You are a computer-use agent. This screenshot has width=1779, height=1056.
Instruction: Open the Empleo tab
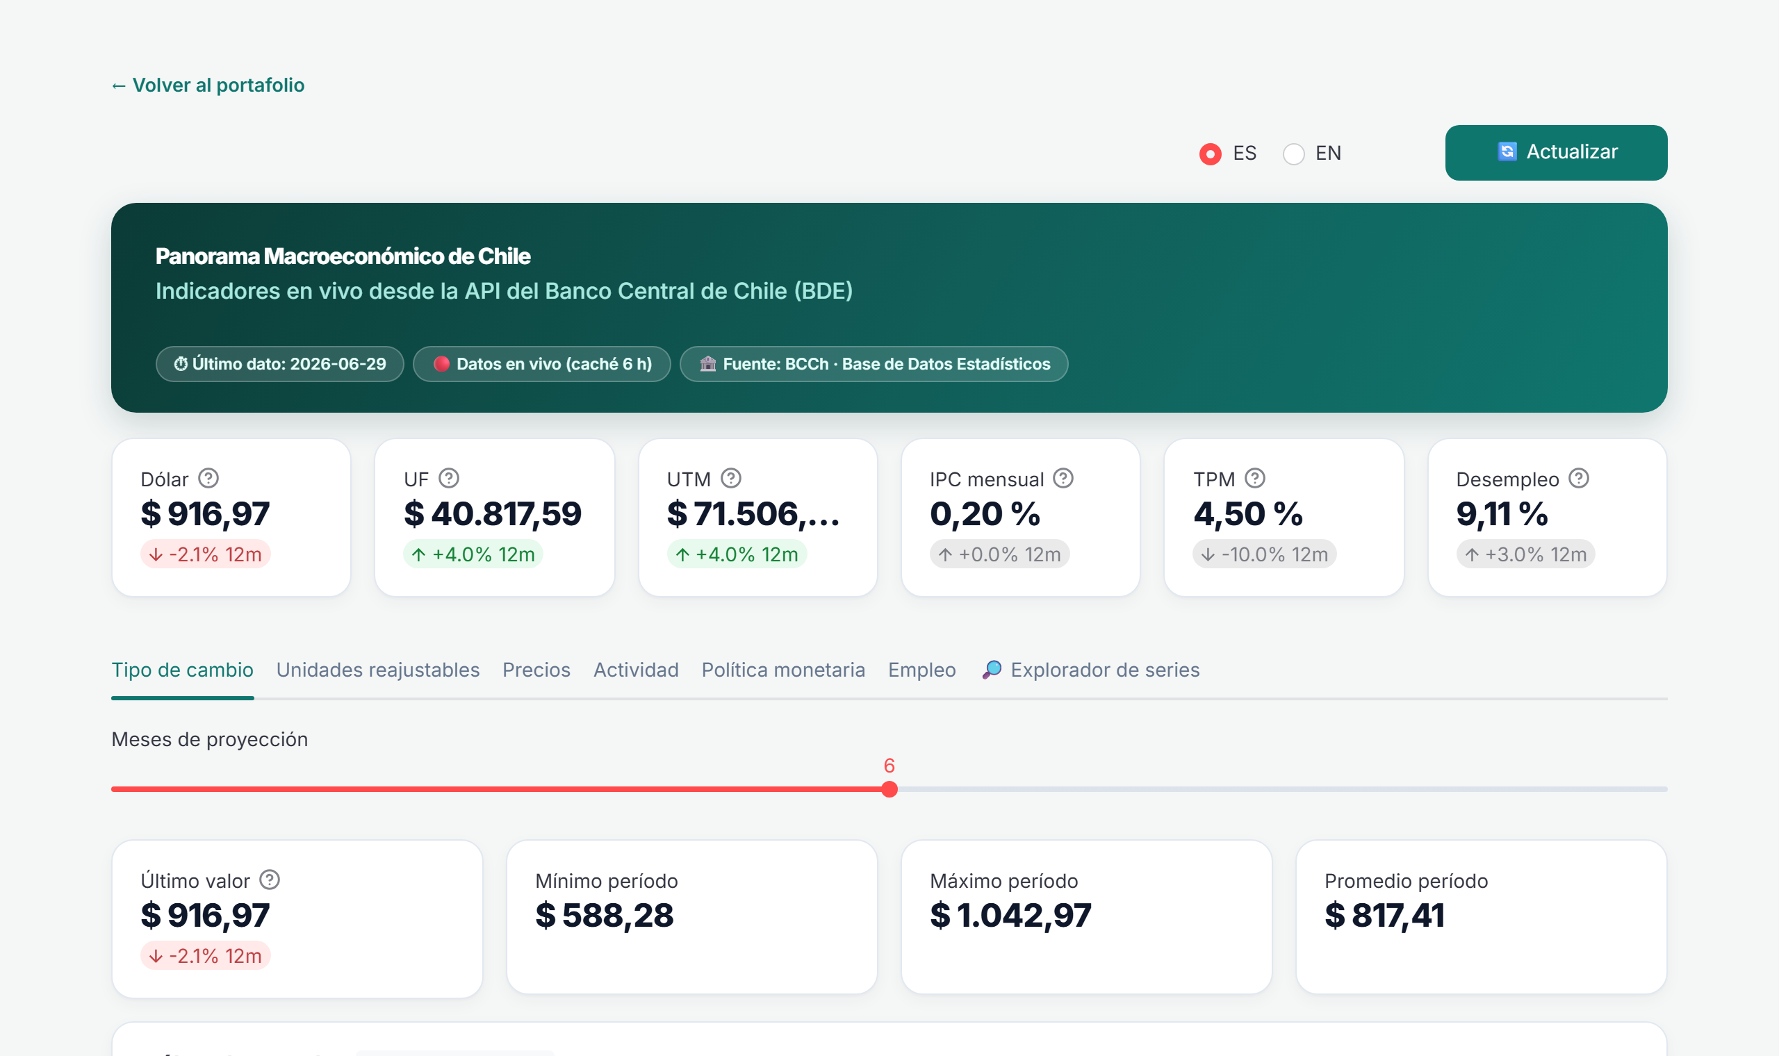(x=922, y=670)
